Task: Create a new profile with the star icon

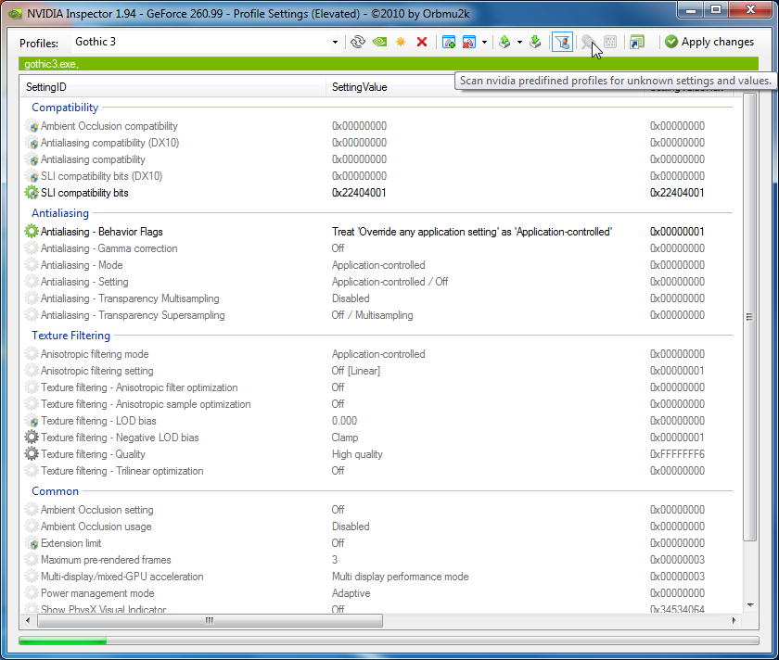Action: 401,42
